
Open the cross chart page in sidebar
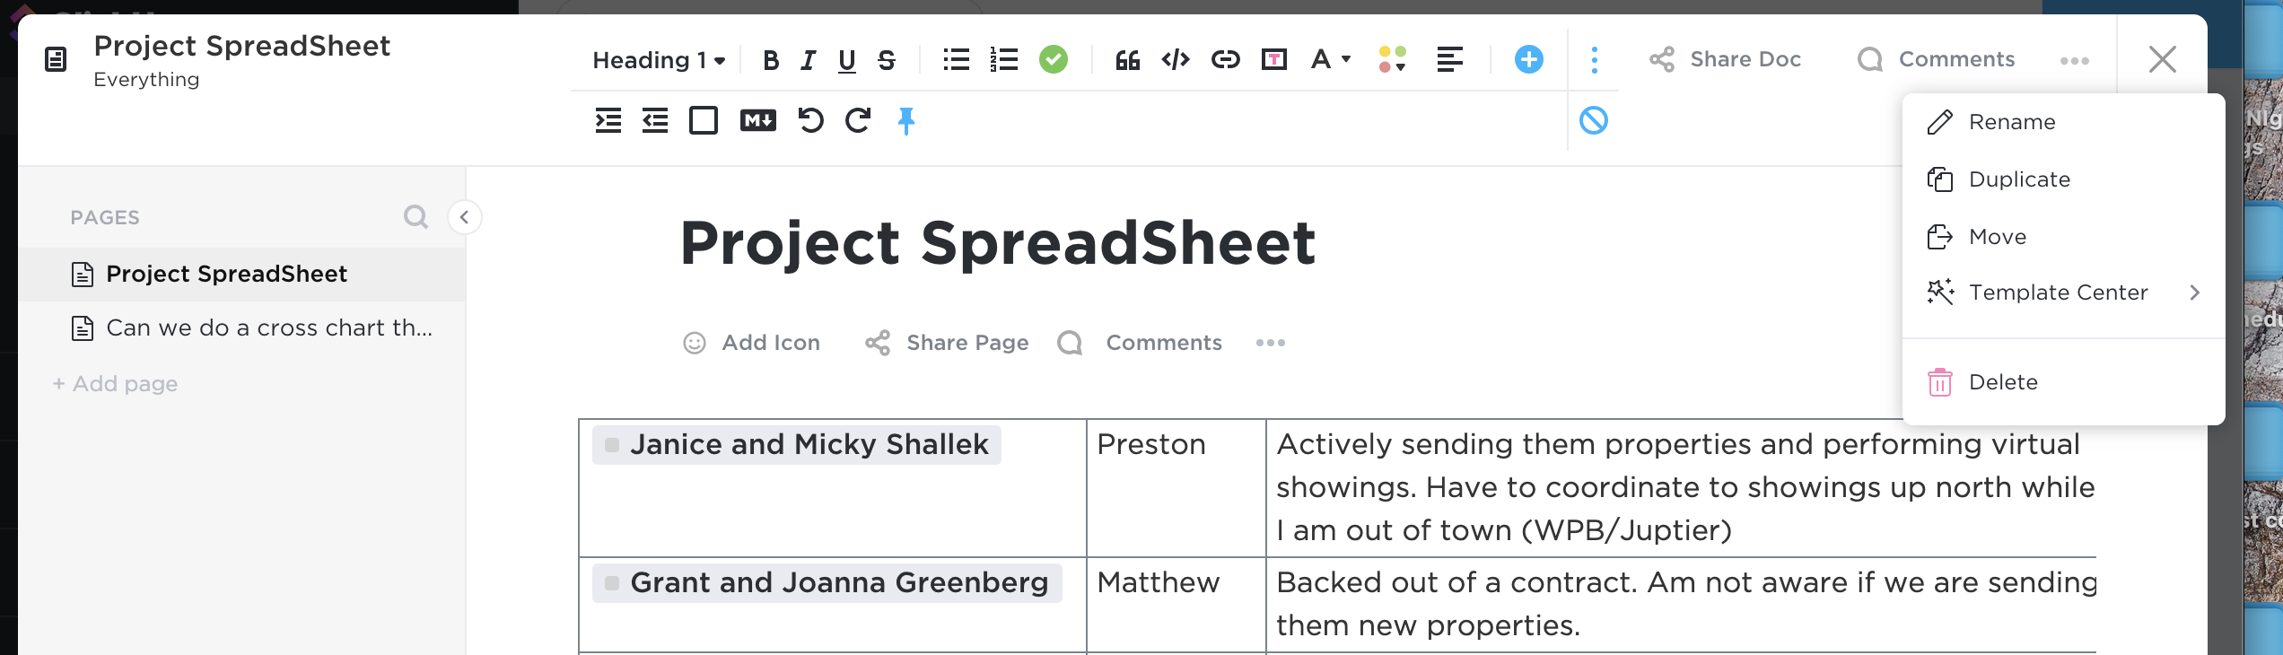click(x=268, y=328)
